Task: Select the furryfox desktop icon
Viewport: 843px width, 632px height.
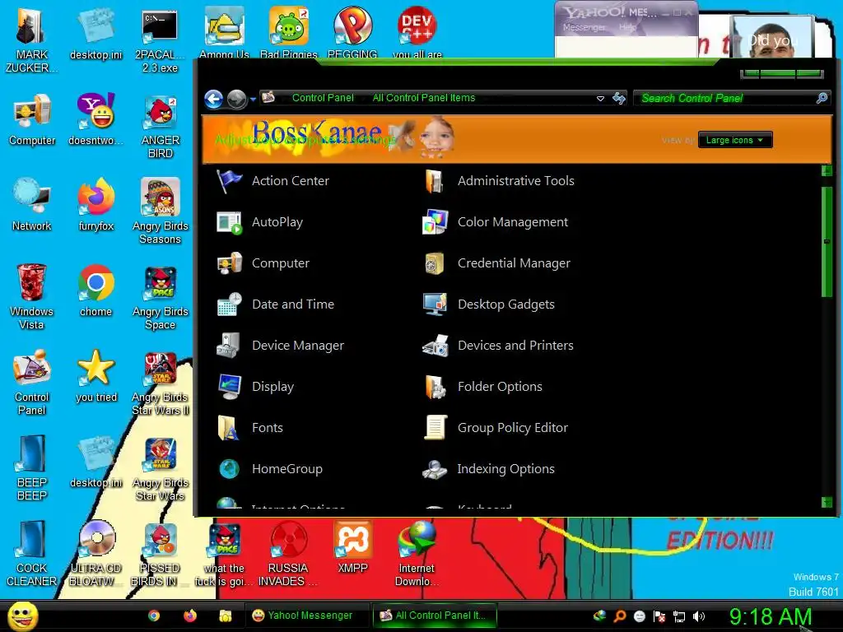Action: (x=96, y=205)
